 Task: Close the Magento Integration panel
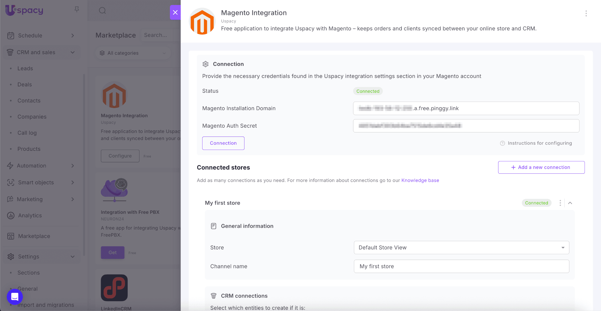pos(175,12)
